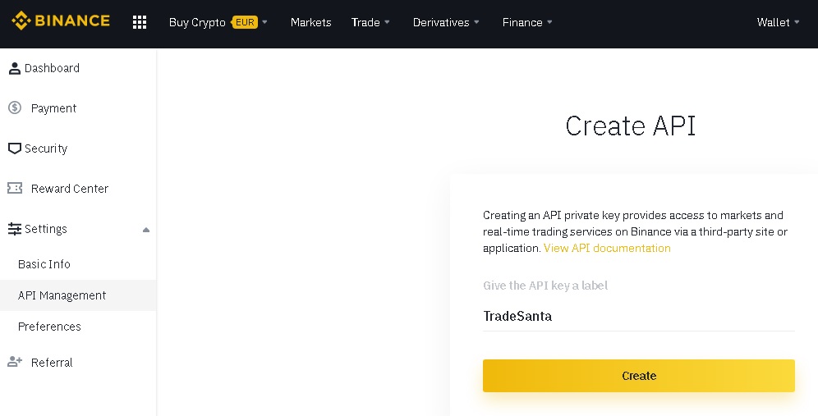Open Payment in the sidebar
This screenshot has width=818, height=416.
coord(53,108)
